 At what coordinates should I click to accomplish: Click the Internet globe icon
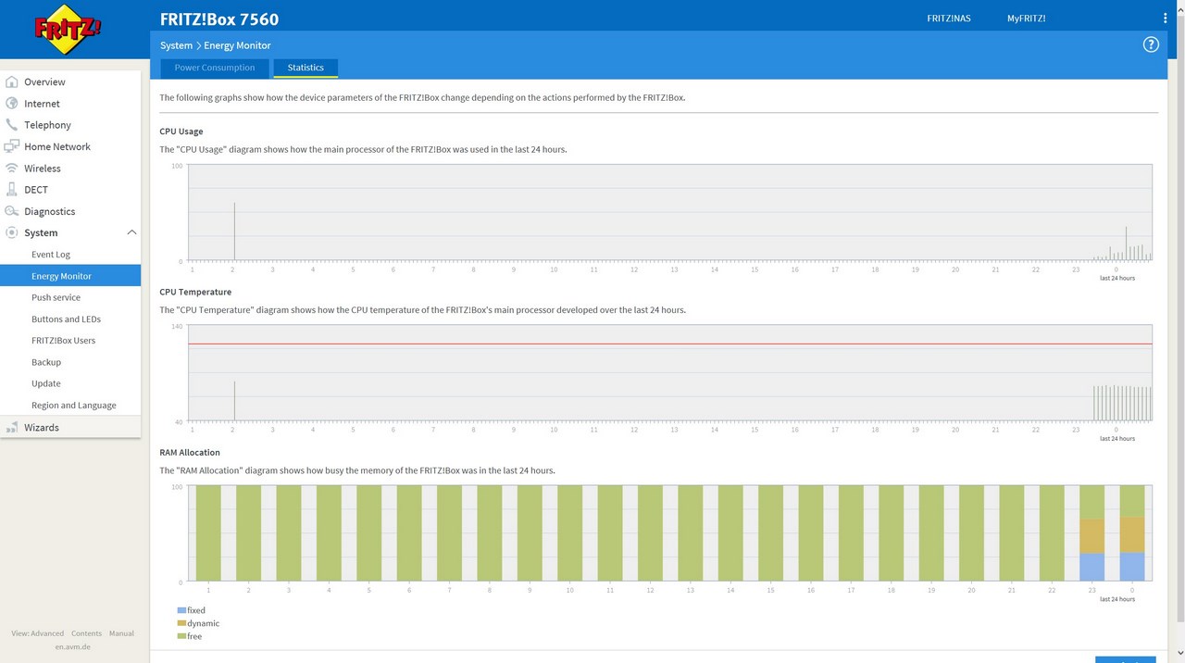12,104
